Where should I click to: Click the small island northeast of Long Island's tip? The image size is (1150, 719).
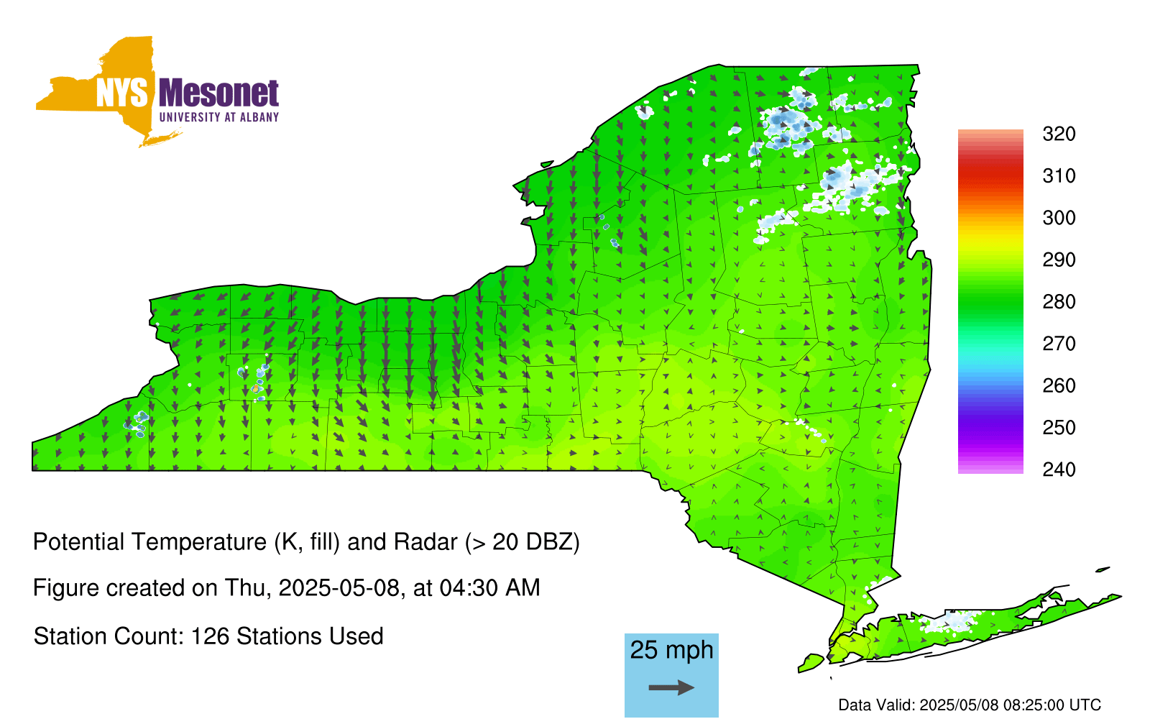(x=1103, y=569)
